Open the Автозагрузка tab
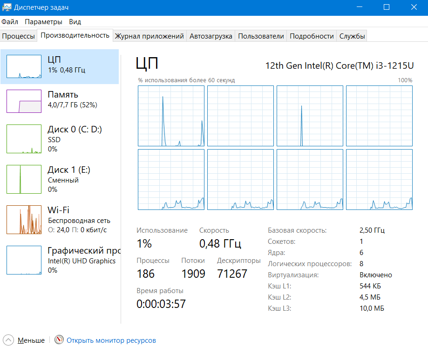Screen dimensions: 428x353 [211, 36]
